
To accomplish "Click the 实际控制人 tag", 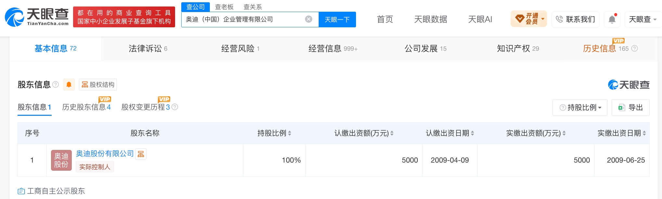I will coord(95,167).
